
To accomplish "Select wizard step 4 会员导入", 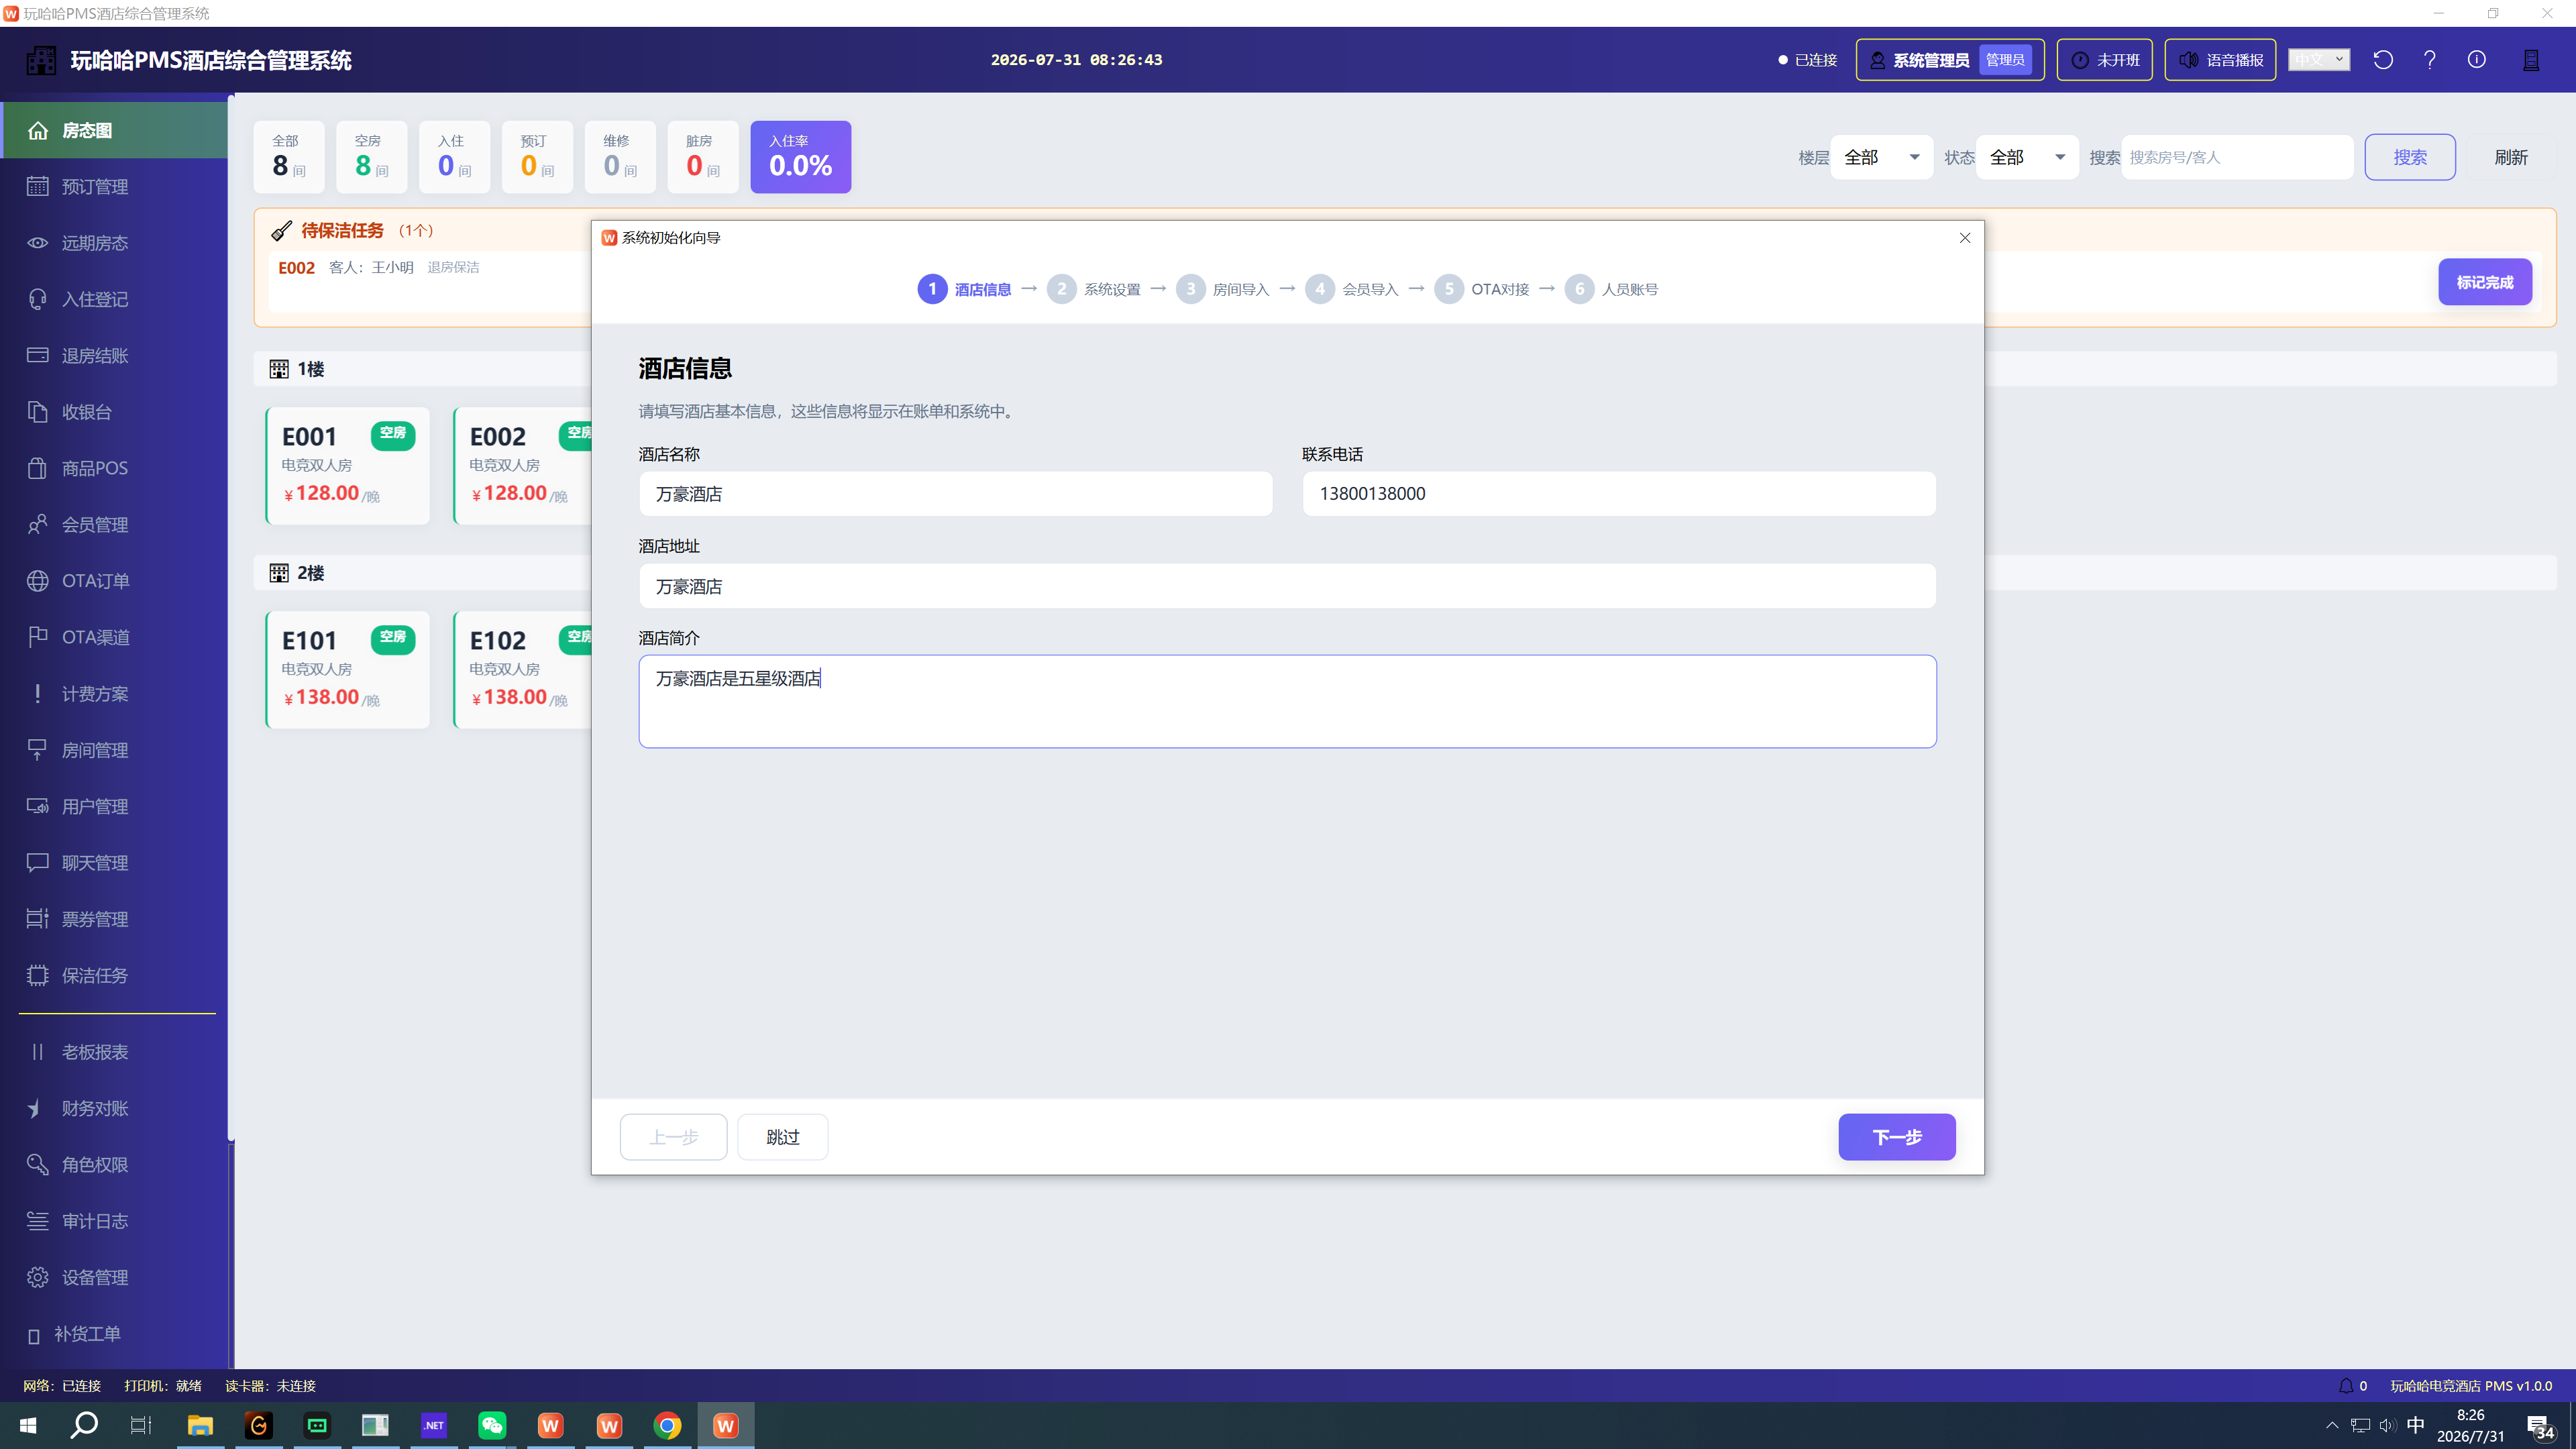I will [1352, 289].
